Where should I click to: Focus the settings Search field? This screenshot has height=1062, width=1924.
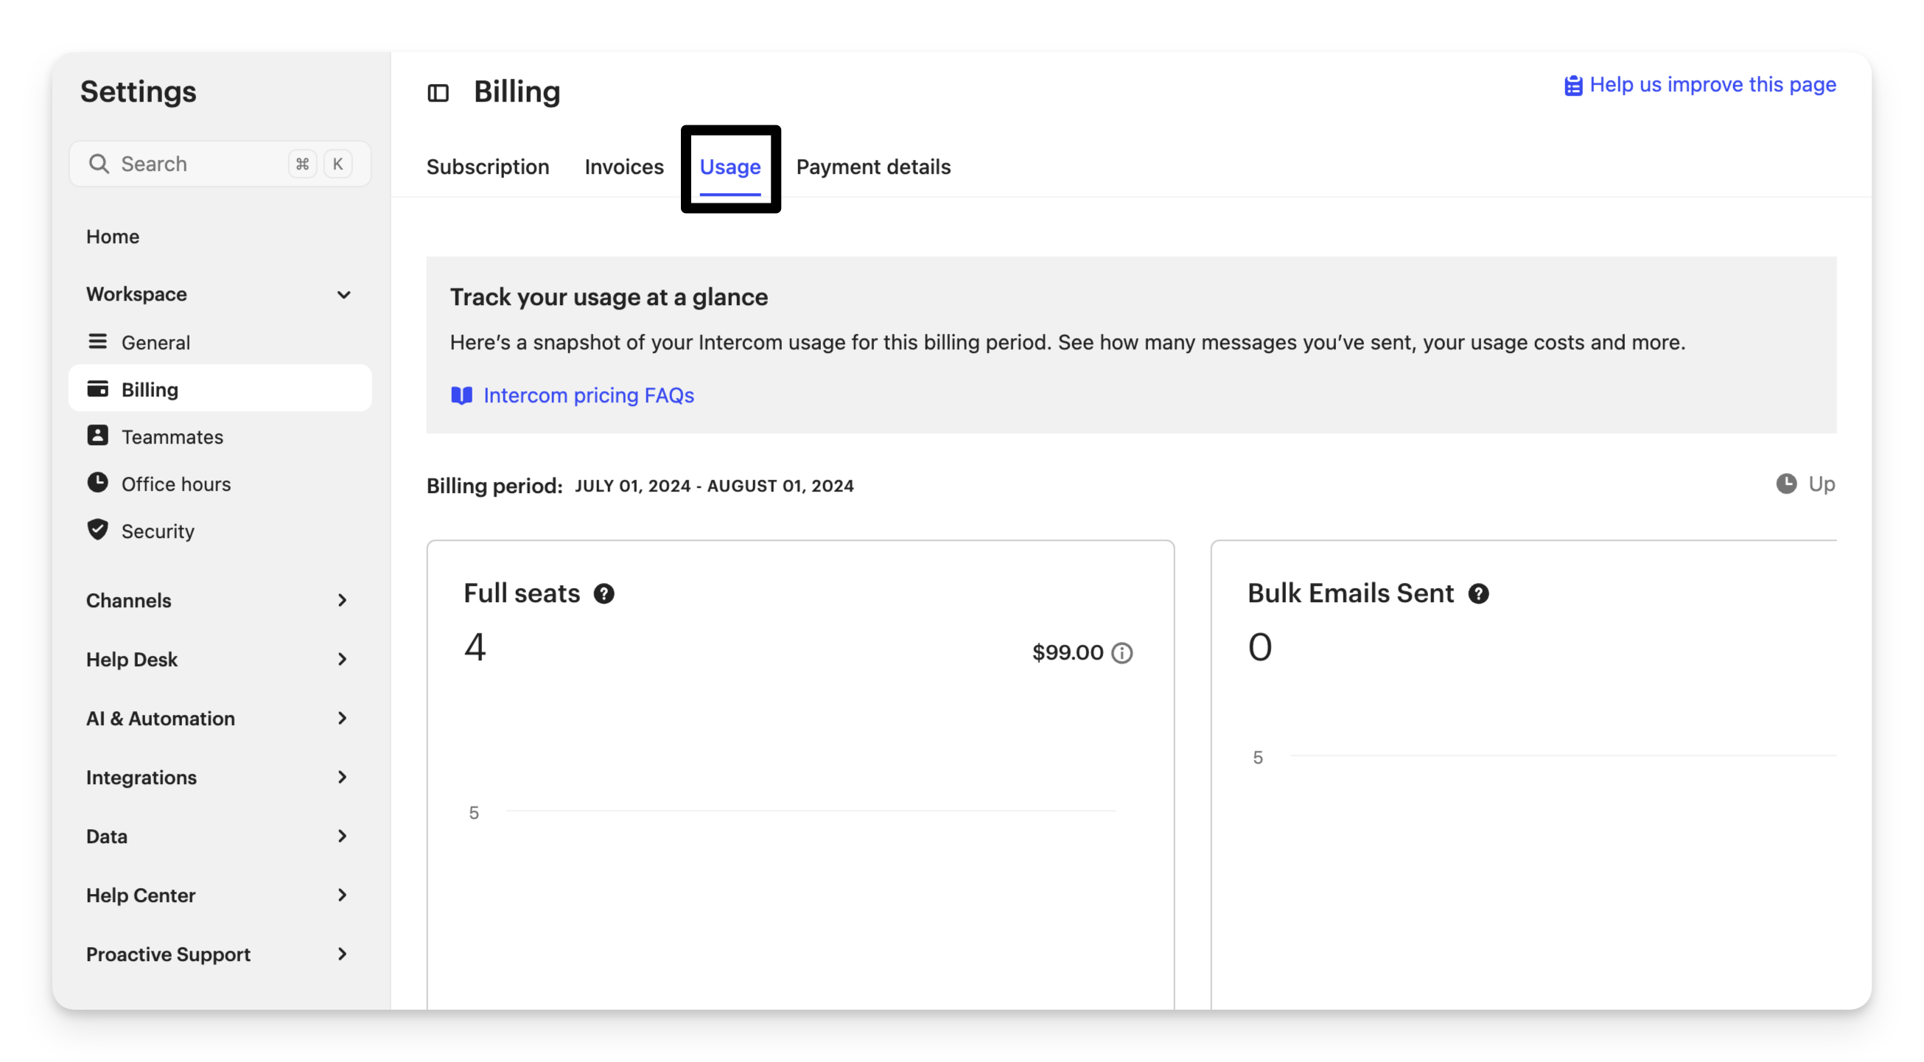pyautogui.click(x=220, y=164)
